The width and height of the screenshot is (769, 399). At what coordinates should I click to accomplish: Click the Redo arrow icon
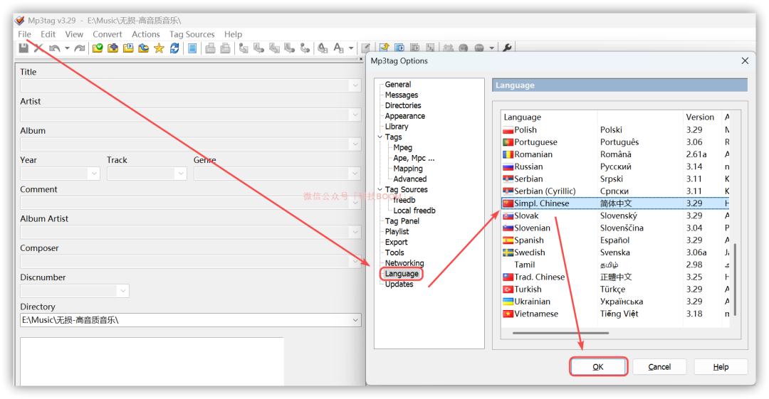point(80,48)
